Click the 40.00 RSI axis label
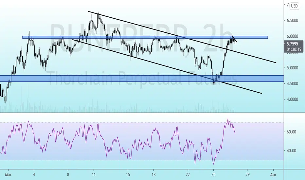 coord(291,151)
